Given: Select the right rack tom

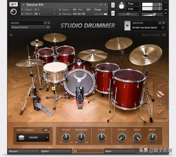Looking at the screenshot, I should 65,54.
